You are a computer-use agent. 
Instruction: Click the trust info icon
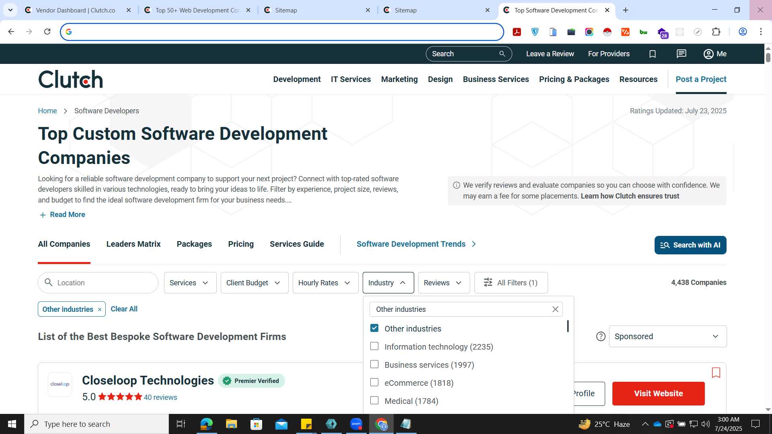pyautogui.click(x=456, y=185)
